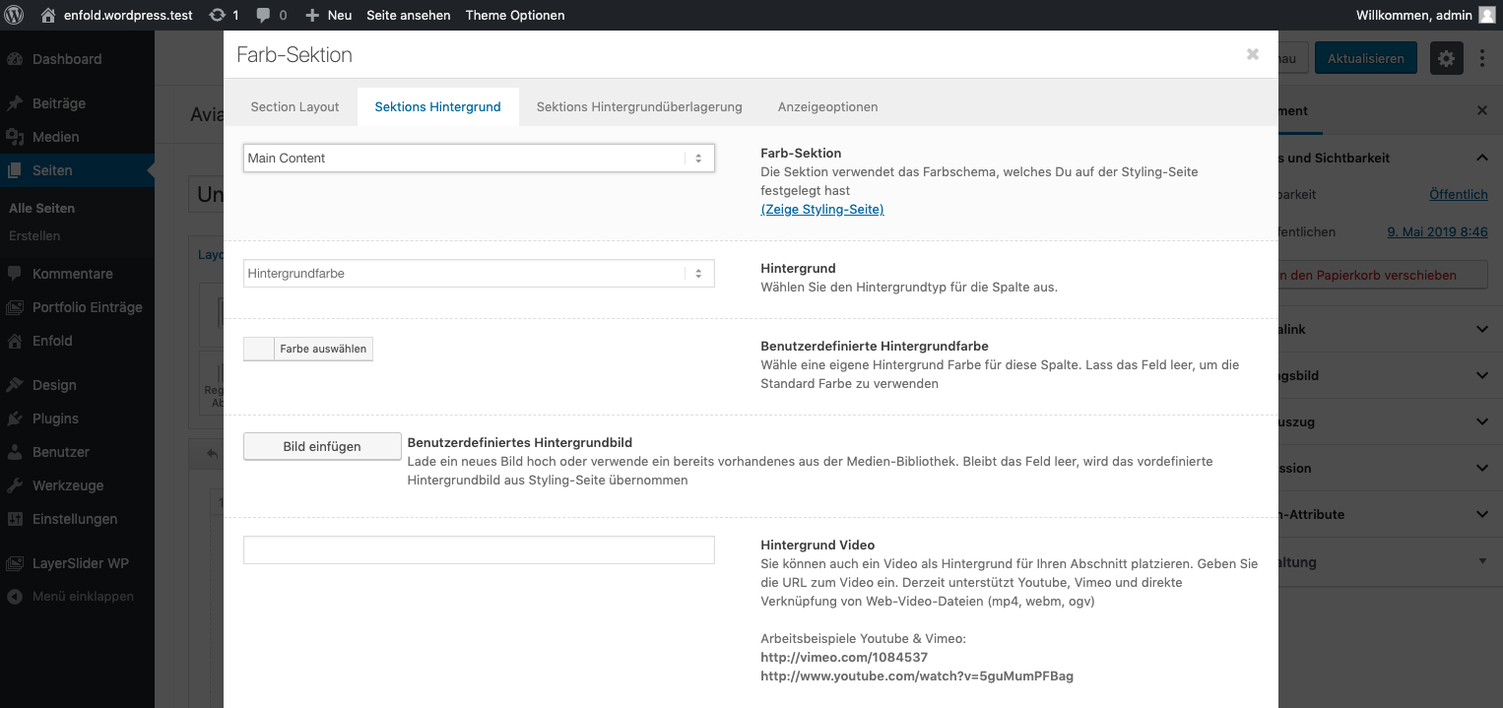Collapse the Status und Sichtbarkeit panel
The width and height of the screenshot is (1503, 708).
click(x=1482, y=158)
